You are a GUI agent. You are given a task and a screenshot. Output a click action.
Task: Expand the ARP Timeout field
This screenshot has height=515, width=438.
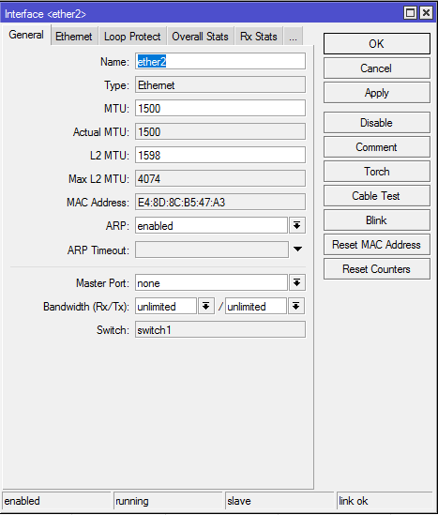(x=297, y=250)
